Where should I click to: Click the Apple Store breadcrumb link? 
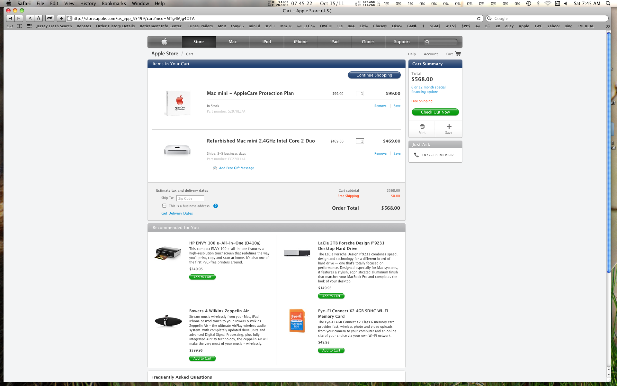(x=165, y=54)
